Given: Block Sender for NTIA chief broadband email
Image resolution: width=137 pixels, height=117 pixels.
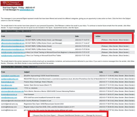Looking at the screenshot, I should tap(129, 97).
